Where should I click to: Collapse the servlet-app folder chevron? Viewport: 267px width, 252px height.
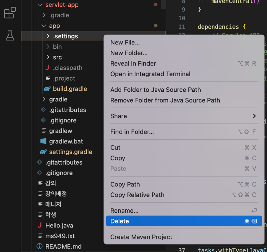coord(40,5)
